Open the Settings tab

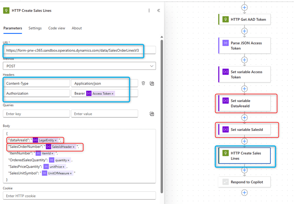[35, 28]
